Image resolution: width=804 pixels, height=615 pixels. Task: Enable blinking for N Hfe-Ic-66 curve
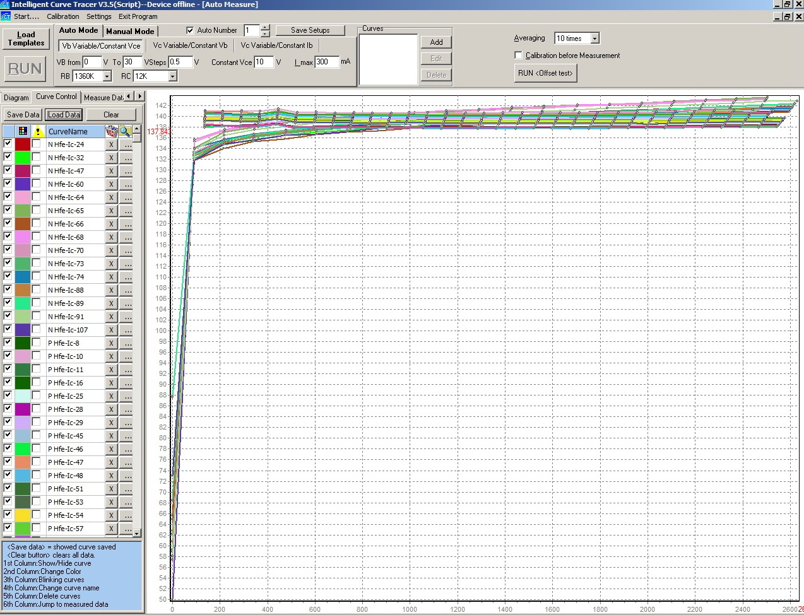pos(37,223)
